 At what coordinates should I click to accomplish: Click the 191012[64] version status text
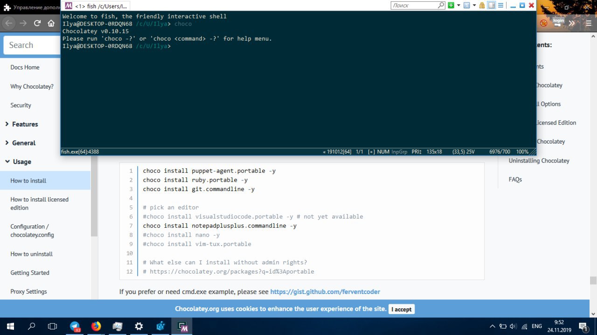click(337, 152)
